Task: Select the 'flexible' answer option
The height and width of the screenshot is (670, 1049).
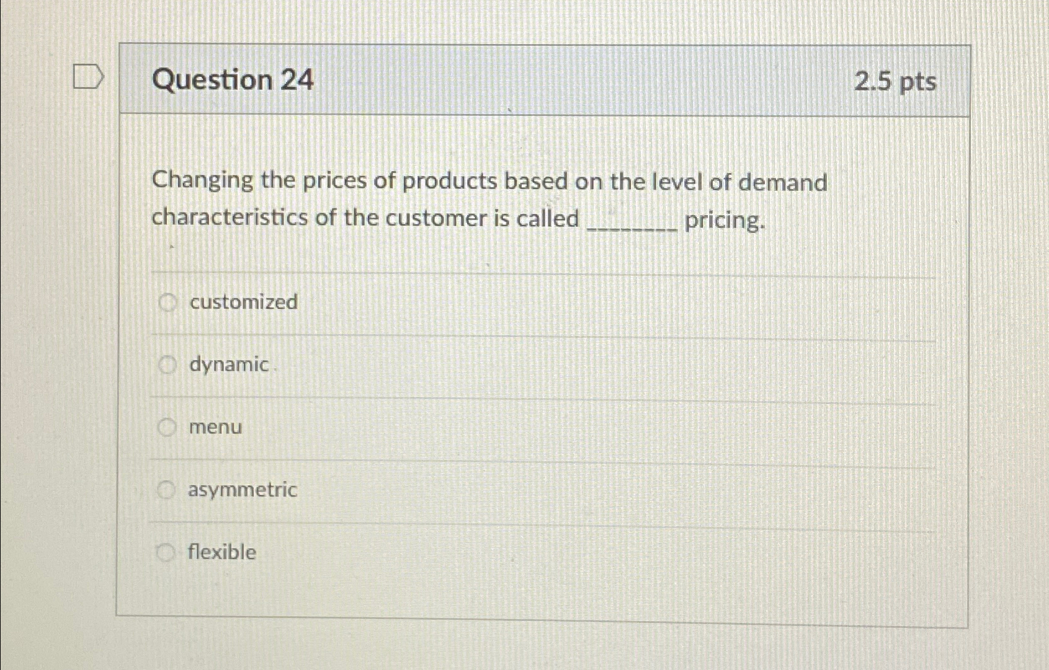Action: [166, 552]
